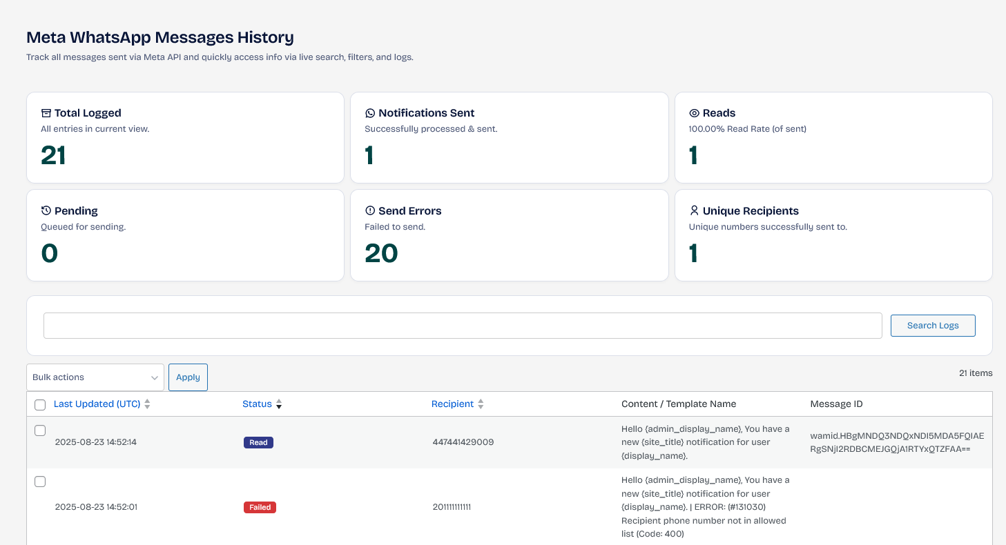This screenshot has height=545, width=1006.
Task: Click the Total Logged archive box icon
Action: click(46, 113)
